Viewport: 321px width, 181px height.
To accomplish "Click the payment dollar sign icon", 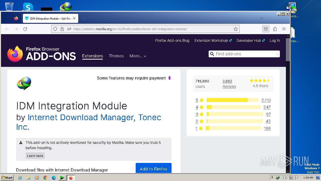I will coord(170,78).
